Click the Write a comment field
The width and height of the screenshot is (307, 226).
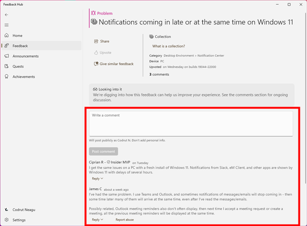coord(191,124)
